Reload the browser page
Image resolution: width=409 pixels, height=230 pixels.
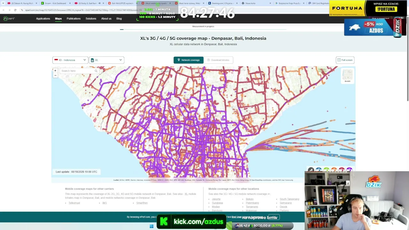click(x=15, y=10)
